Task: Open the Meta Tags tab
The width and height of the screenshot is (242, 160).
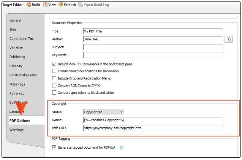Action: 17,84
